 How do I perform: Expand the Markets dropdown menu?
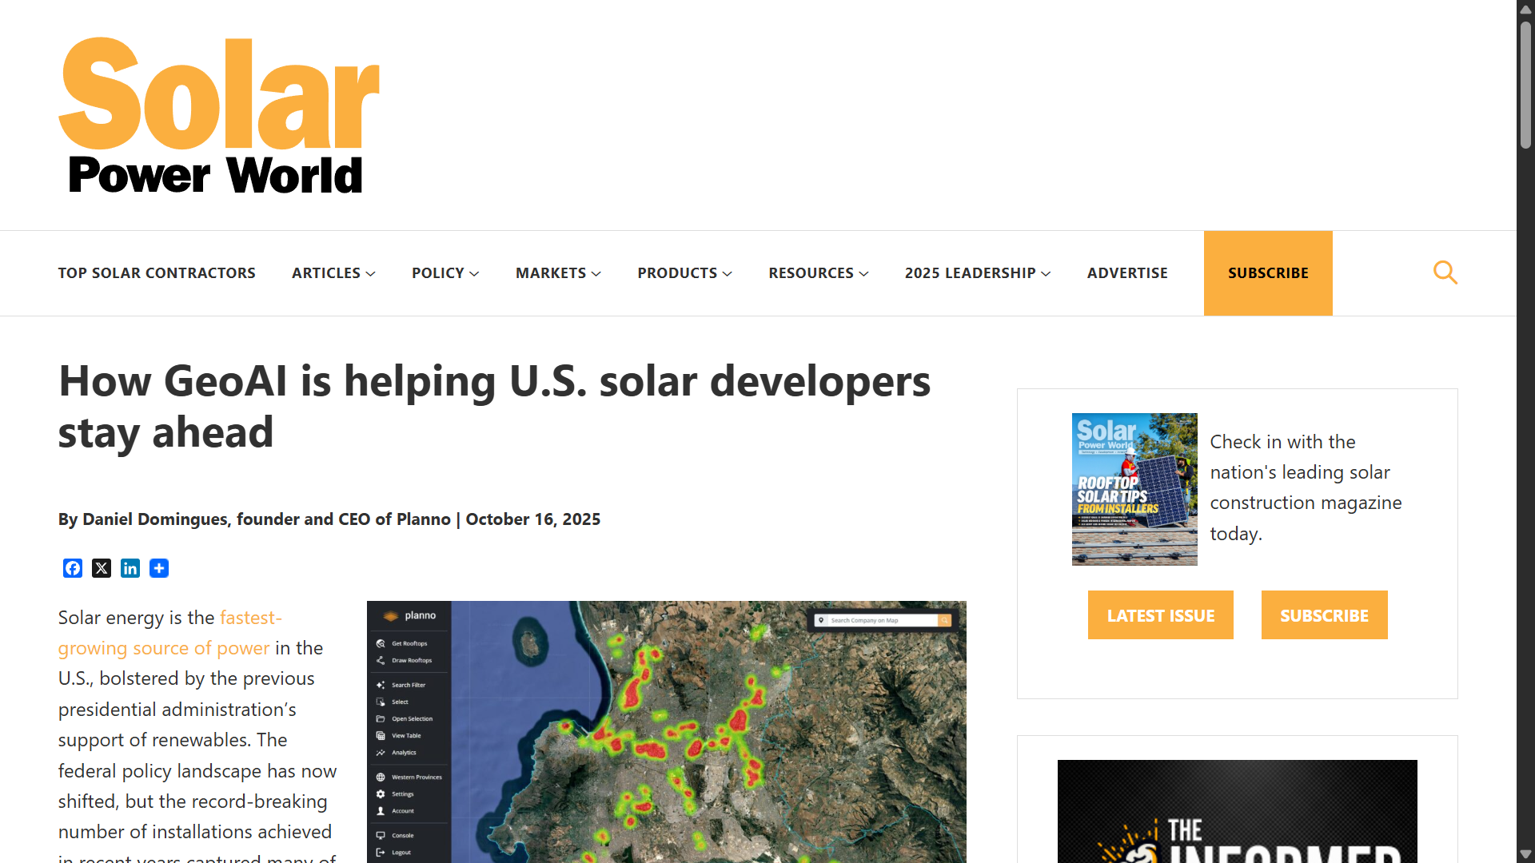tap(558, 273)
